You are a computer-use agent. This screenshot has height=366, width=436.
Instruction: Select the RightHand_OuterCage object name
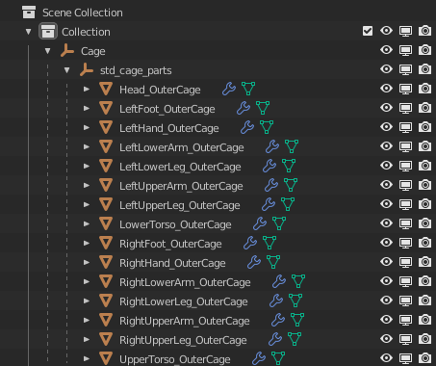click(x=172, y=263)
